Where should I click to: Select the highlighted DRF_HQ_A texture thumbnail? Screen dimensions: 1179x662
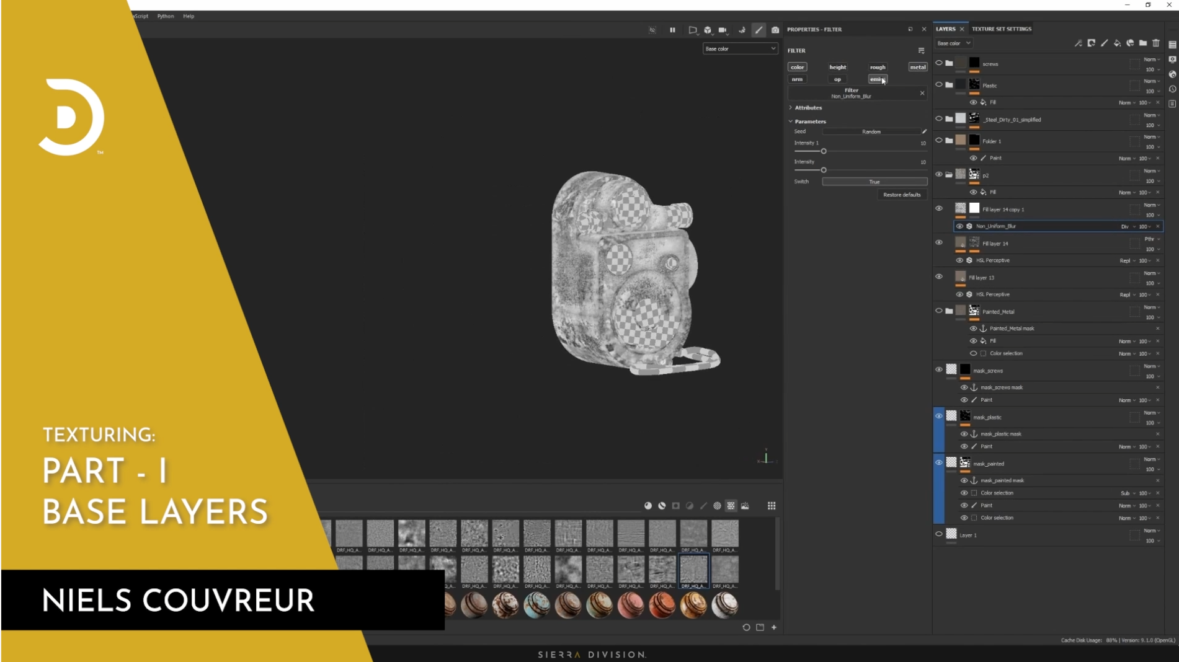[693, 572]
